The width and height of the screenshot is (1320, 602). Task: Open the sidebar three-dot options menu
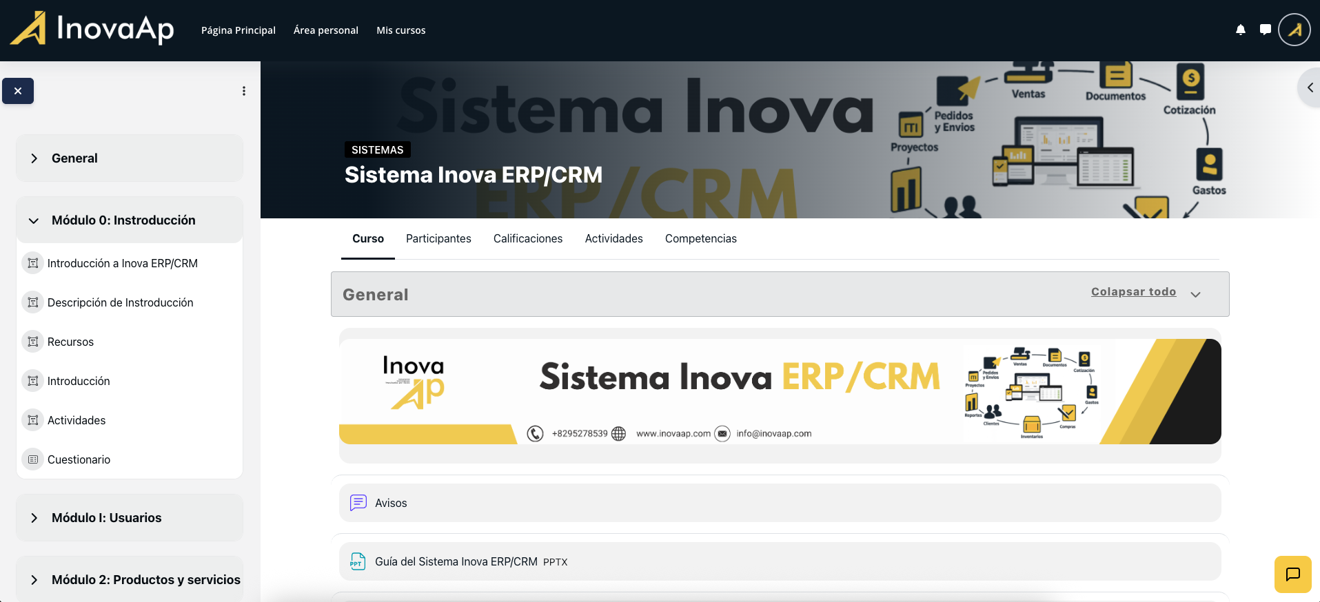click(x=244, y=91)
